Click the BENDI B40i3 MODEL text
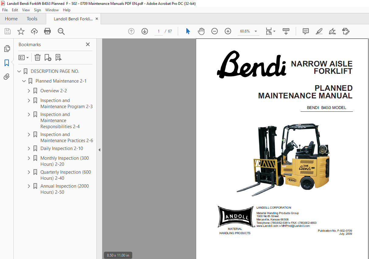 (x=326, y=108)
